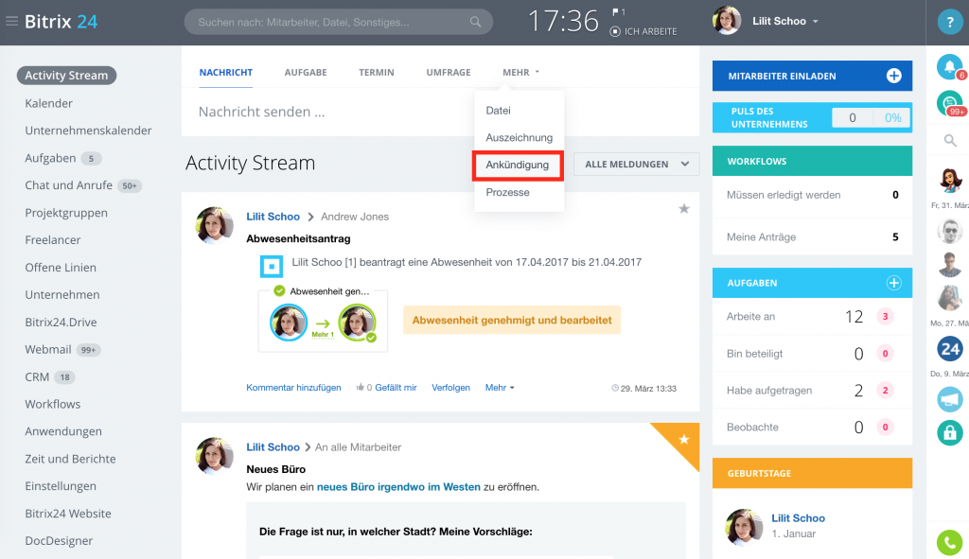Open Webmail in left menu
The width and height of the screenshot is (969, 559).
[x=48, y=350]
